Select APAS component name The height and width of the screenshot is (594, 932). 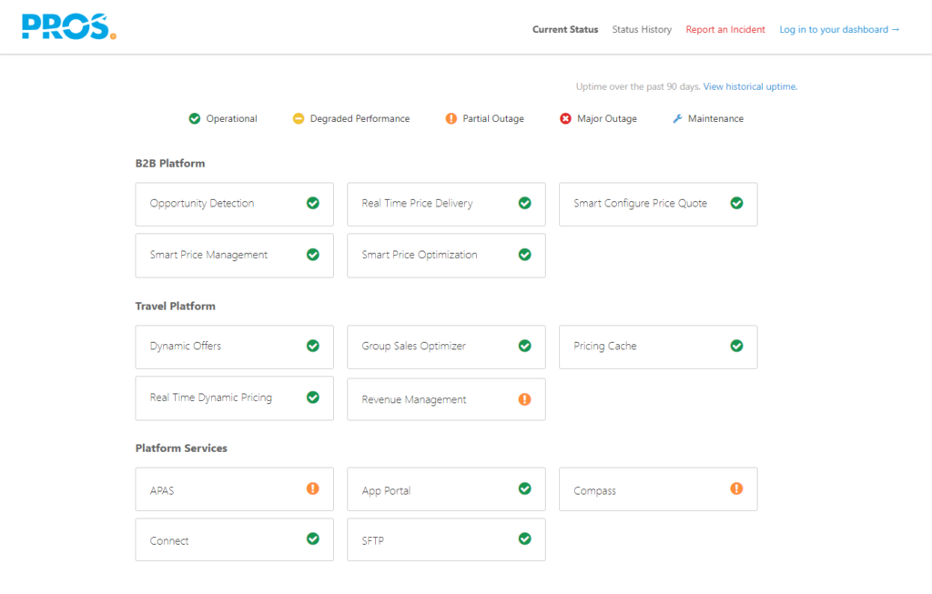[x=162, y=490]
